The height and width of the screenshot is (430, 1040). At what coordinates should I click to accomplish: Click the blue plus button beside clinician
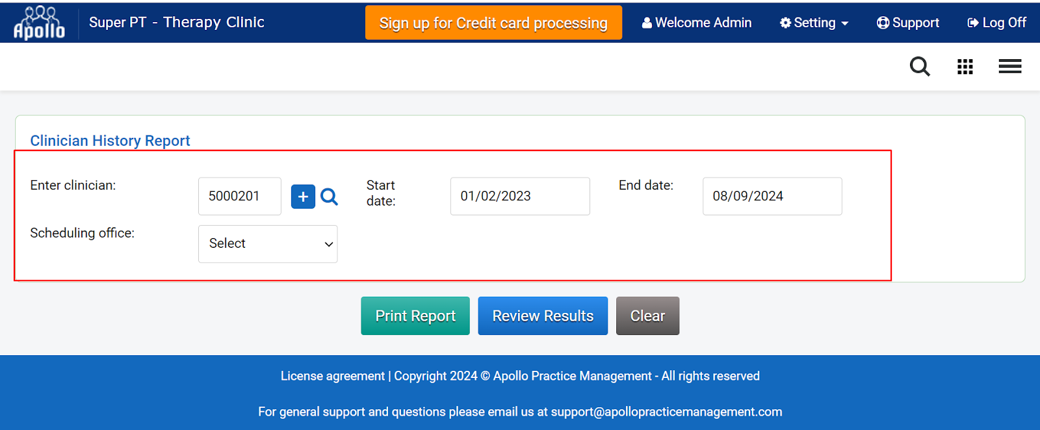click(303, 196)
